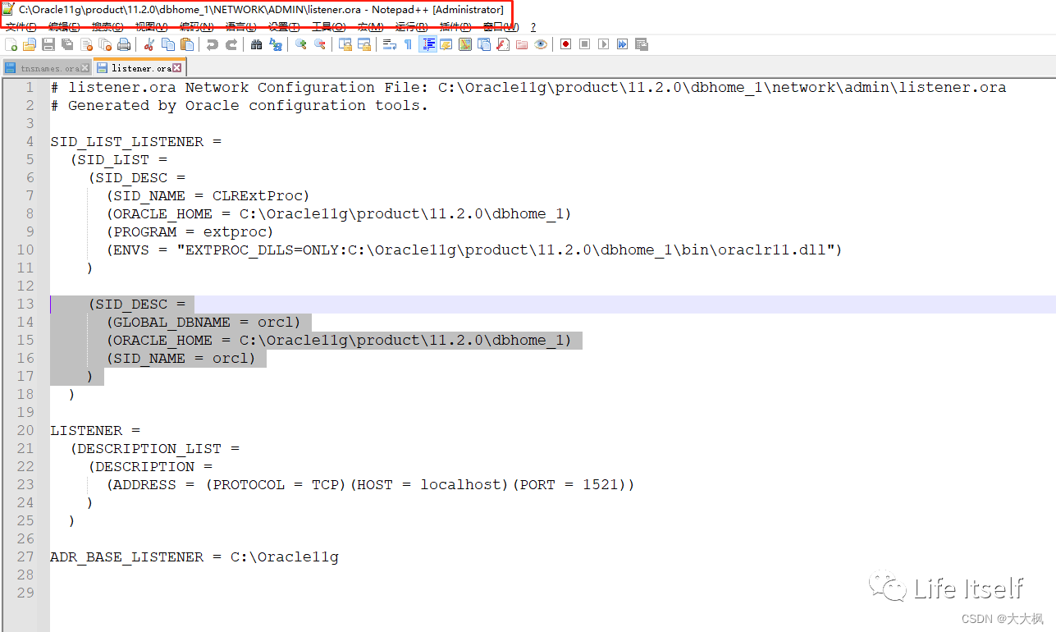The width and height of the screenshot is (1056, 632).
Task: Toggle word wrap in the toolbar
Action: point(390,44)
